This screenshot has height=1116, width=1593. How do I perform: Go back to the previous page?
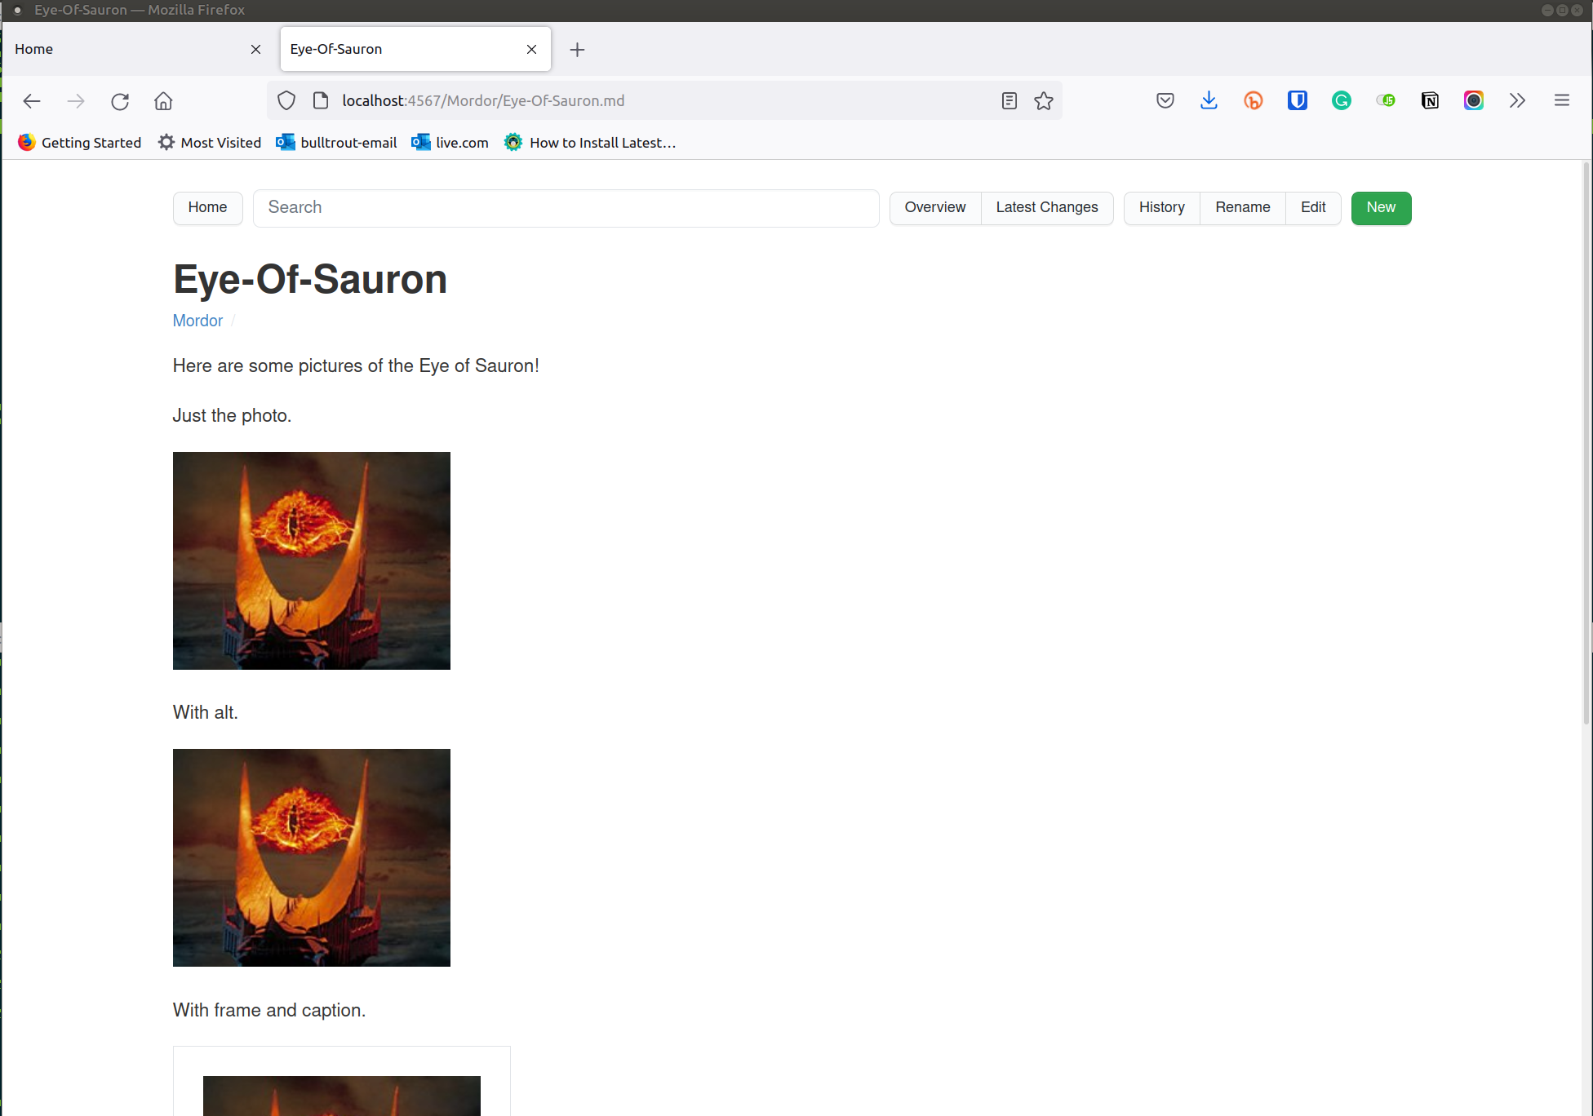click(31, 100)
